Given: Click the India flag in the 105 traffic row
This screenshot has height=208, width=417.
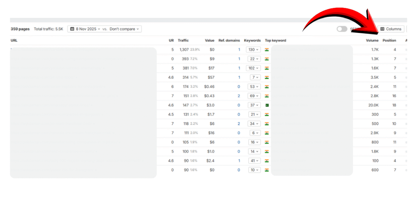Looking at the screenshot, I should point(267,142).
